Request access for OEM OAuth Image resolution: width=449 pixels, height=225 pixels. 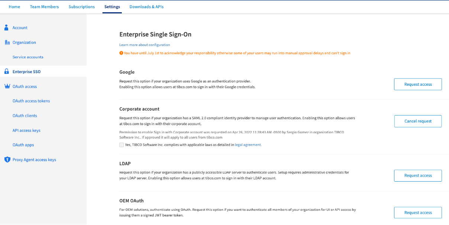pyautogui.click(x=418, y=213)
